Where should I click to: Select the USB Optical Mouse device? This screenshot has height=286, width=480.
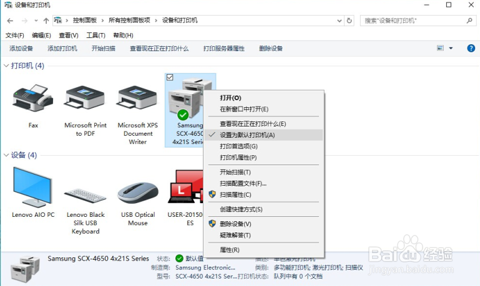click(138, 193)
